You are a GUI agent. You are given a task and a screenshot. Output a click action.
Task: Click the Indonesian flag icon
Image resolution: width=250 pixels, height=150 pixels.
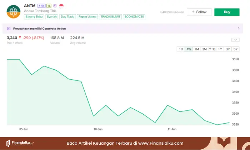61,6
